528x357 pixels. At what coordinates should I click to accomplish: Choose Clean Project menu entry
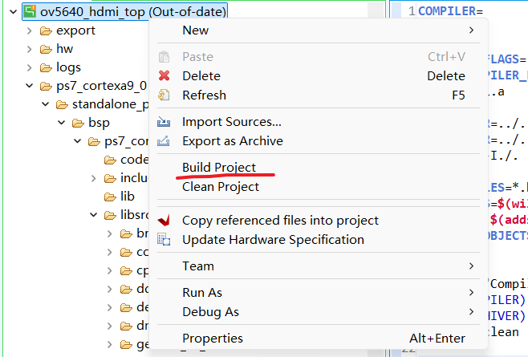tap(221, 186)
